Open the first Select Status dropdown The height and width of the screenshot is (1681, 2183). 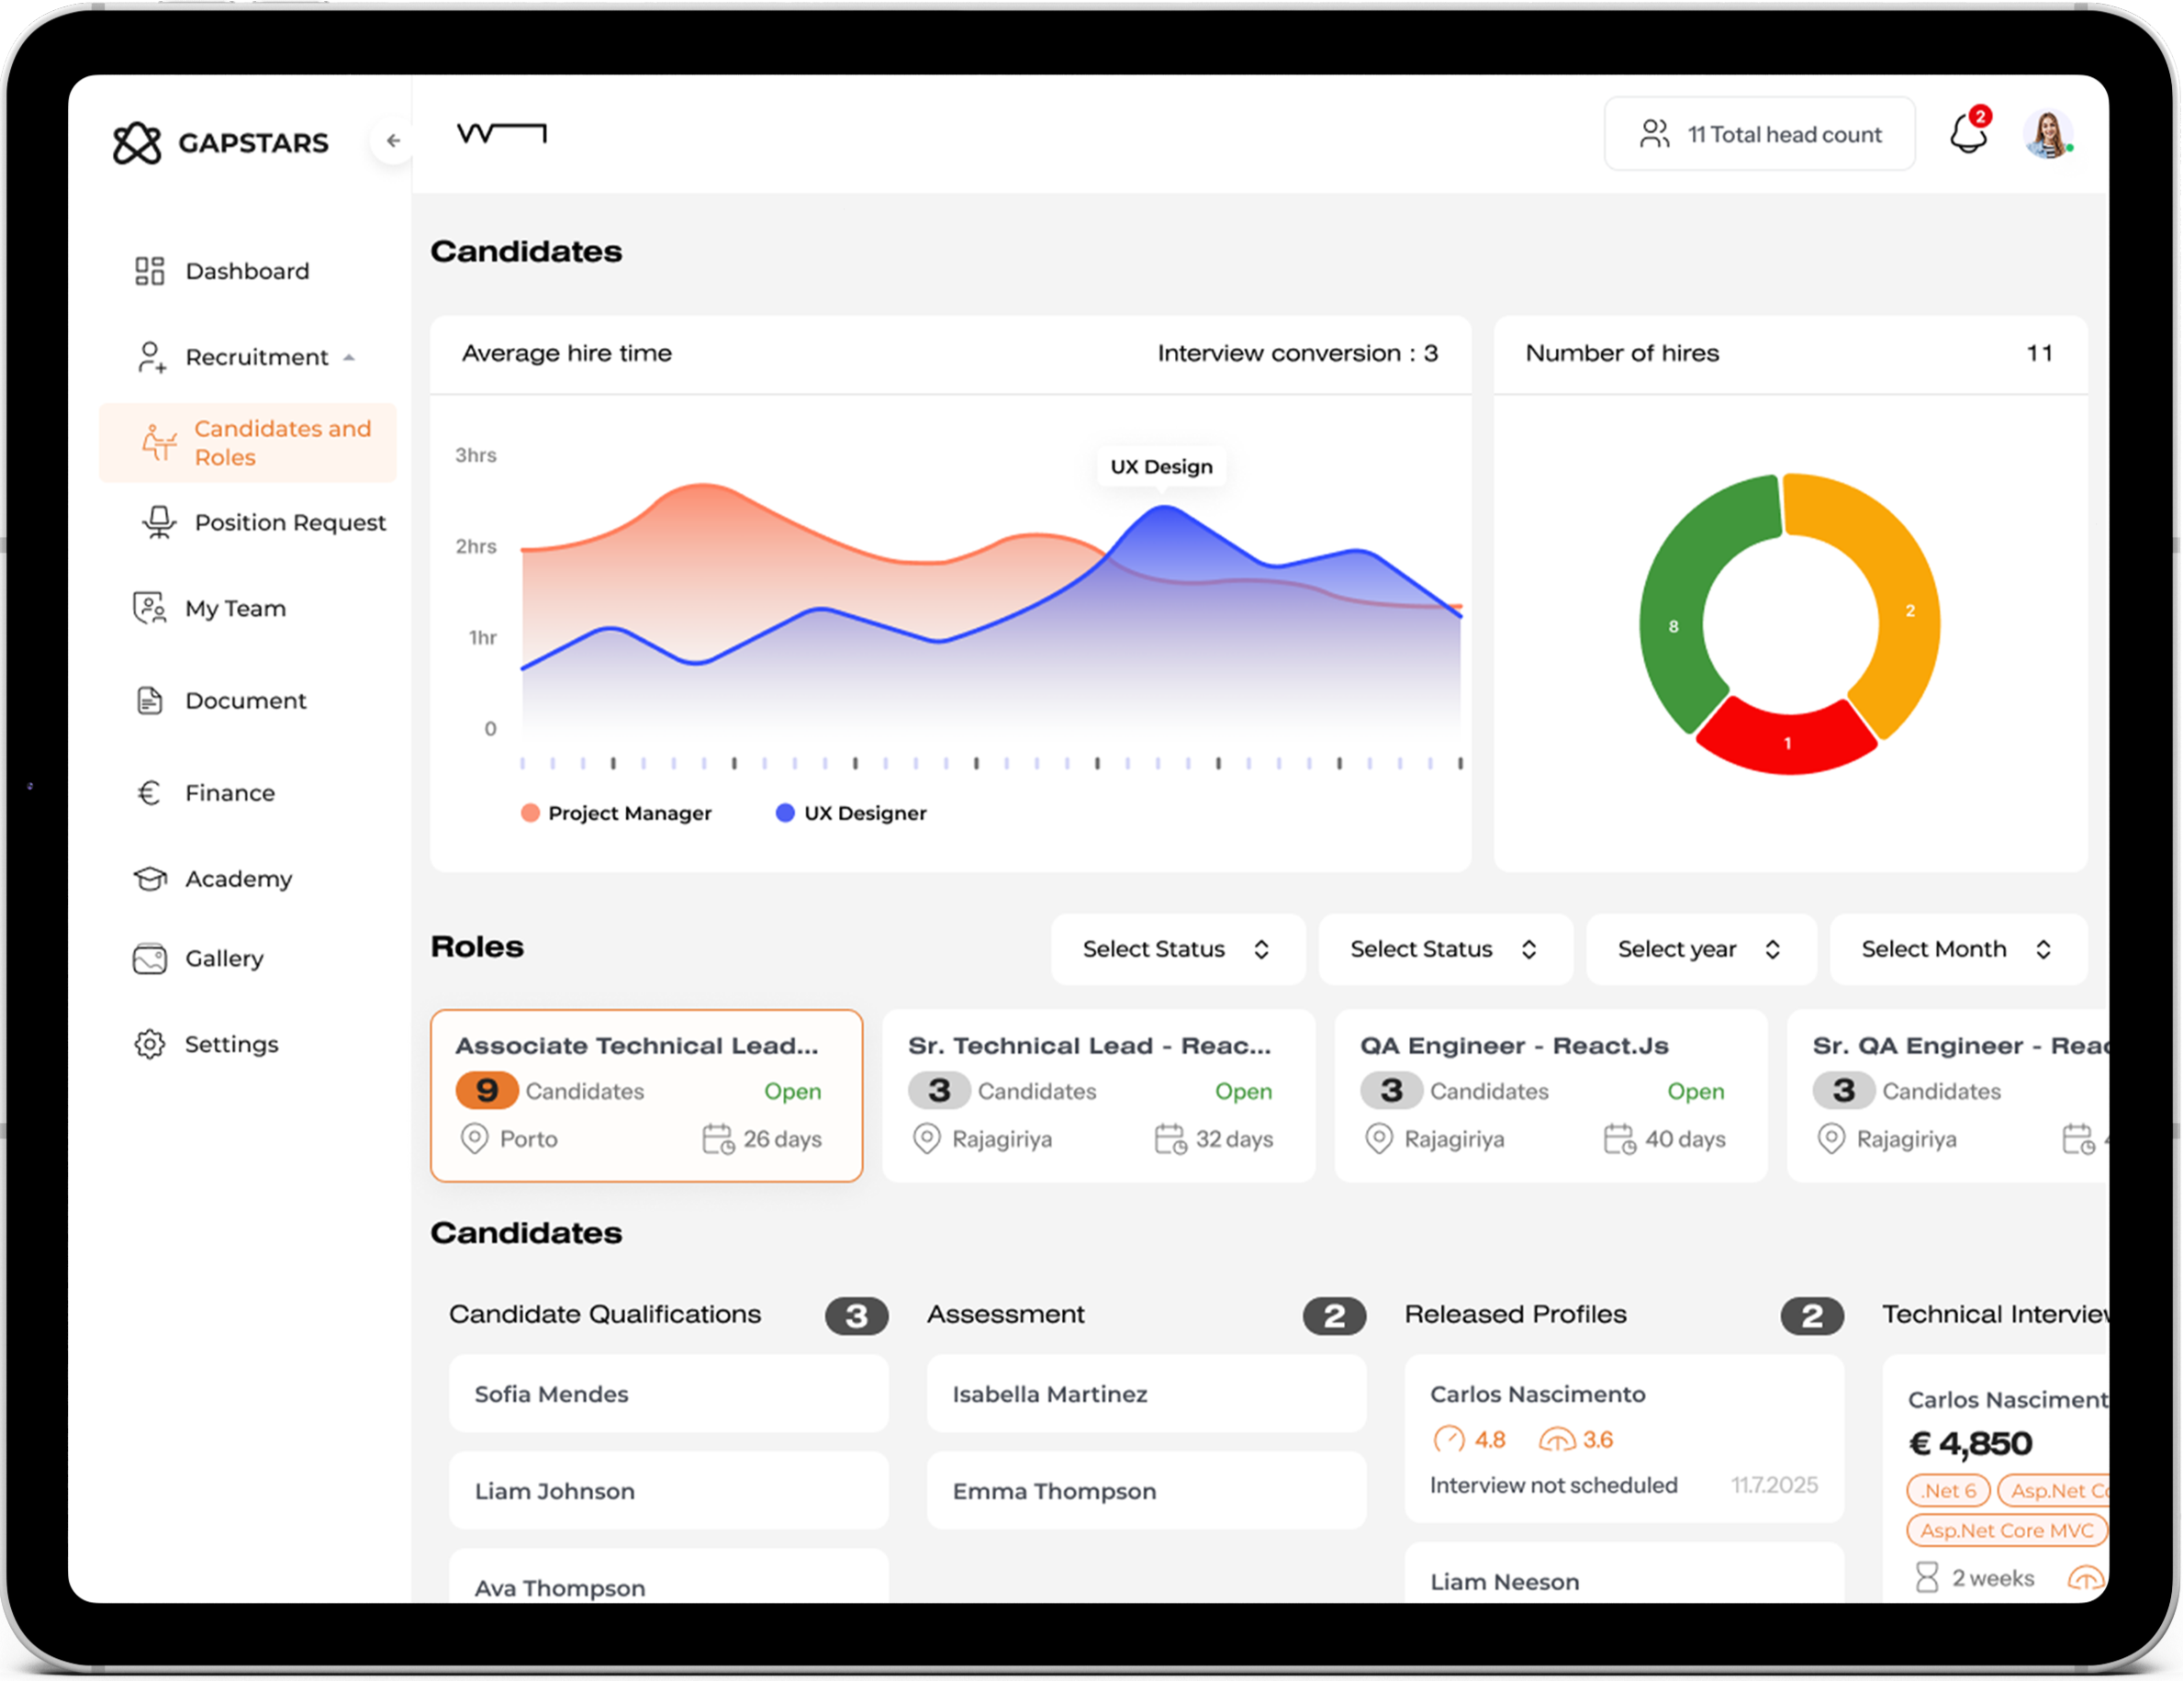tap(1178, 948)
